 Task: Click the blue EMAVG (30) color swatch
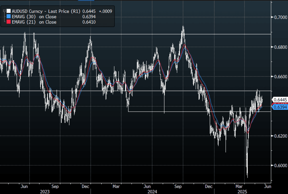[9, 17]
